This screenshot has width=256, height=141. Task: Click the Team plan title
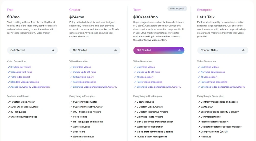(137, 10)
